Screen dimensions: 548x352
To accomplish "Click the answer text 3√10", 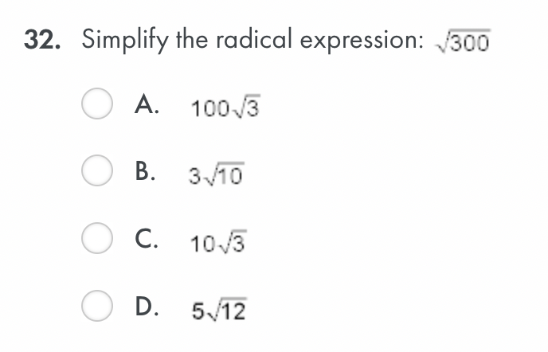I will 217,174.
